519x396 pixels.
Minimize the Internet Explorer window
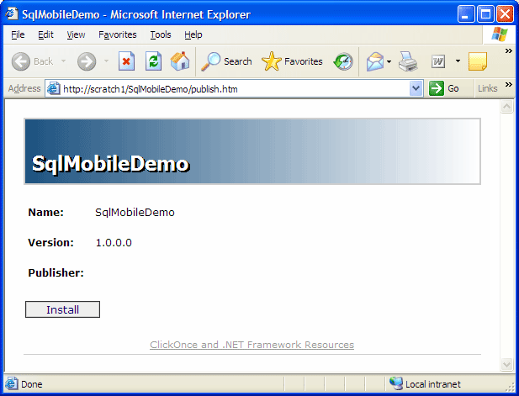pyautogui.click(x=466, y=14)
